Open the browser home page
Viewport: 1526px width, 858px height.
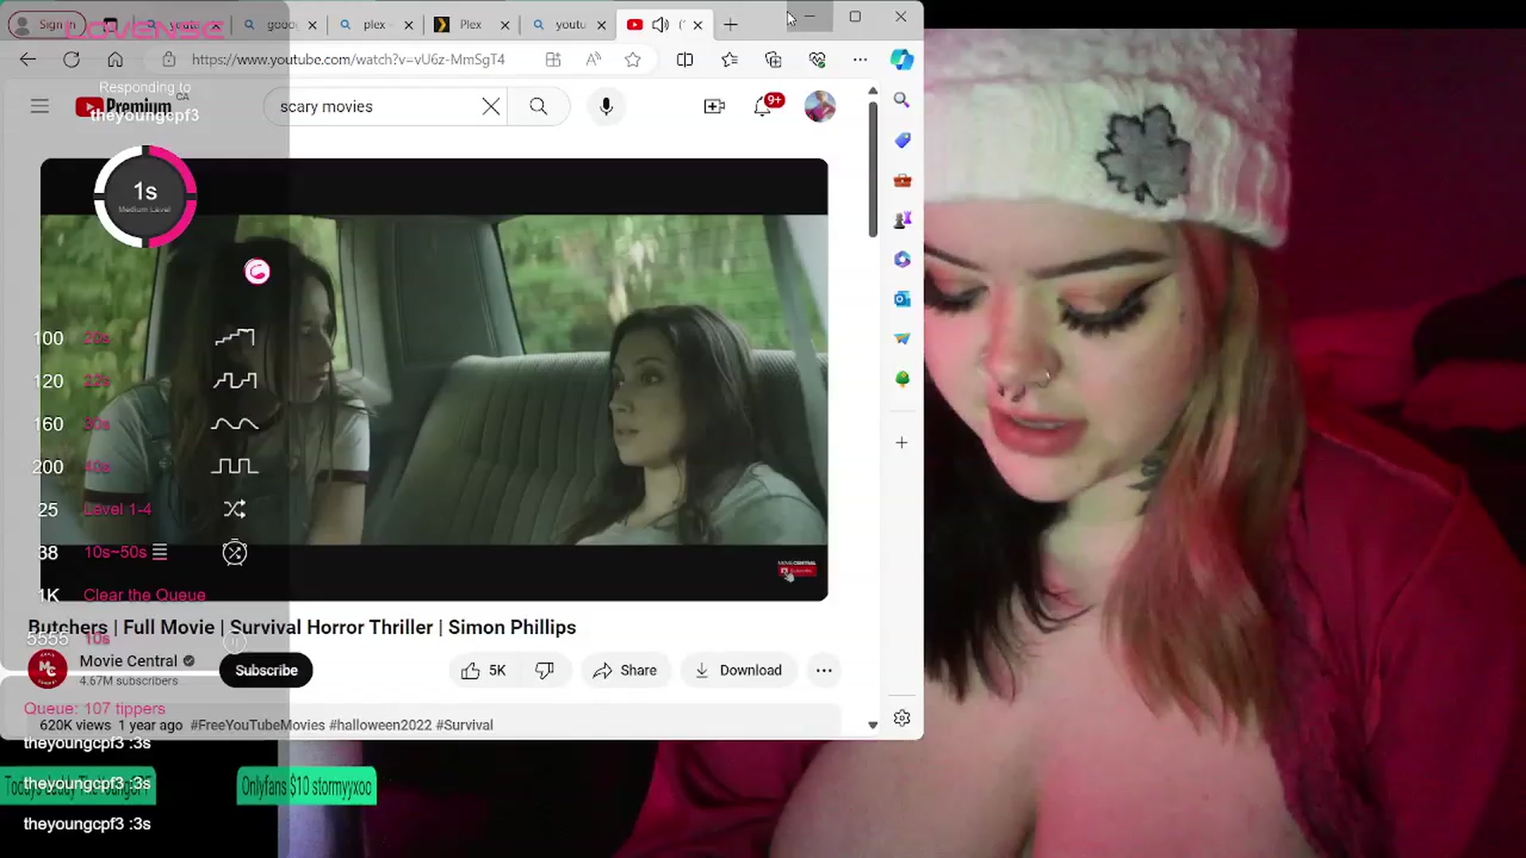115,60
